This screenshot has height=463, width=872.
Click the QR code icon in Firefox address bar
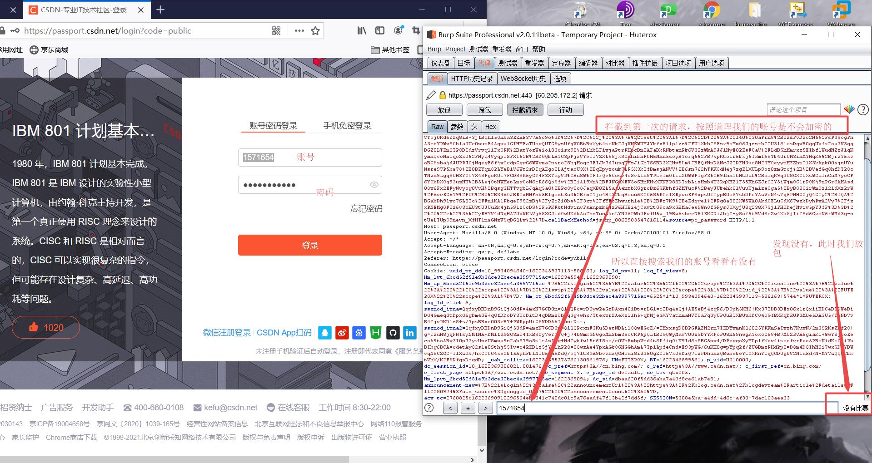click(276, 31)
